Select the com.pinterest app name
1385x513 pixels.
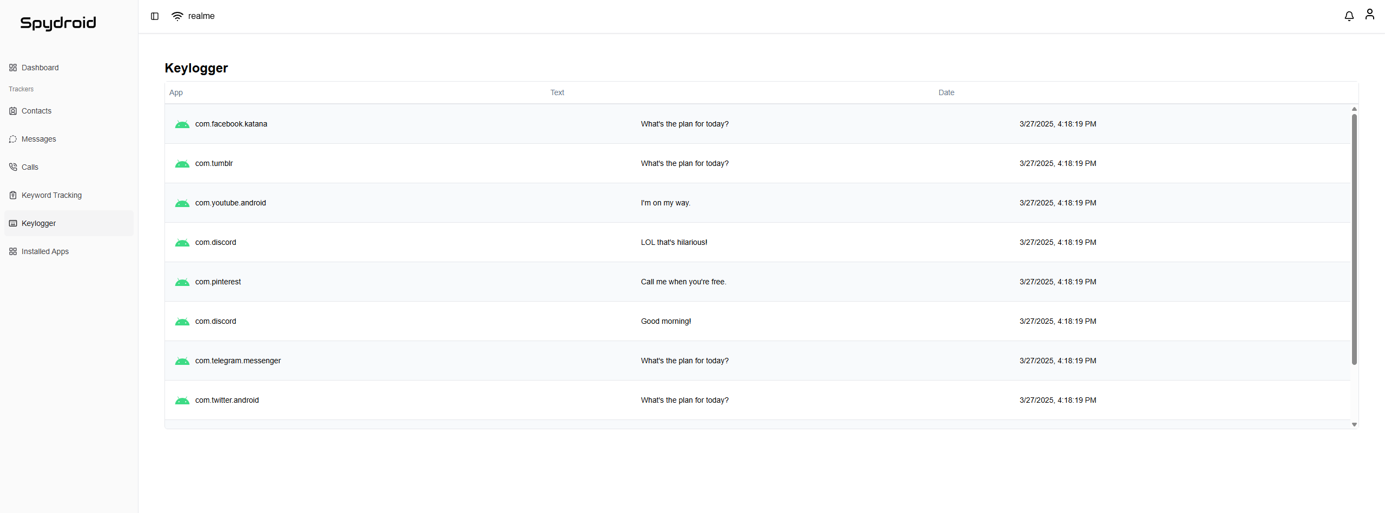pos(218,282)
